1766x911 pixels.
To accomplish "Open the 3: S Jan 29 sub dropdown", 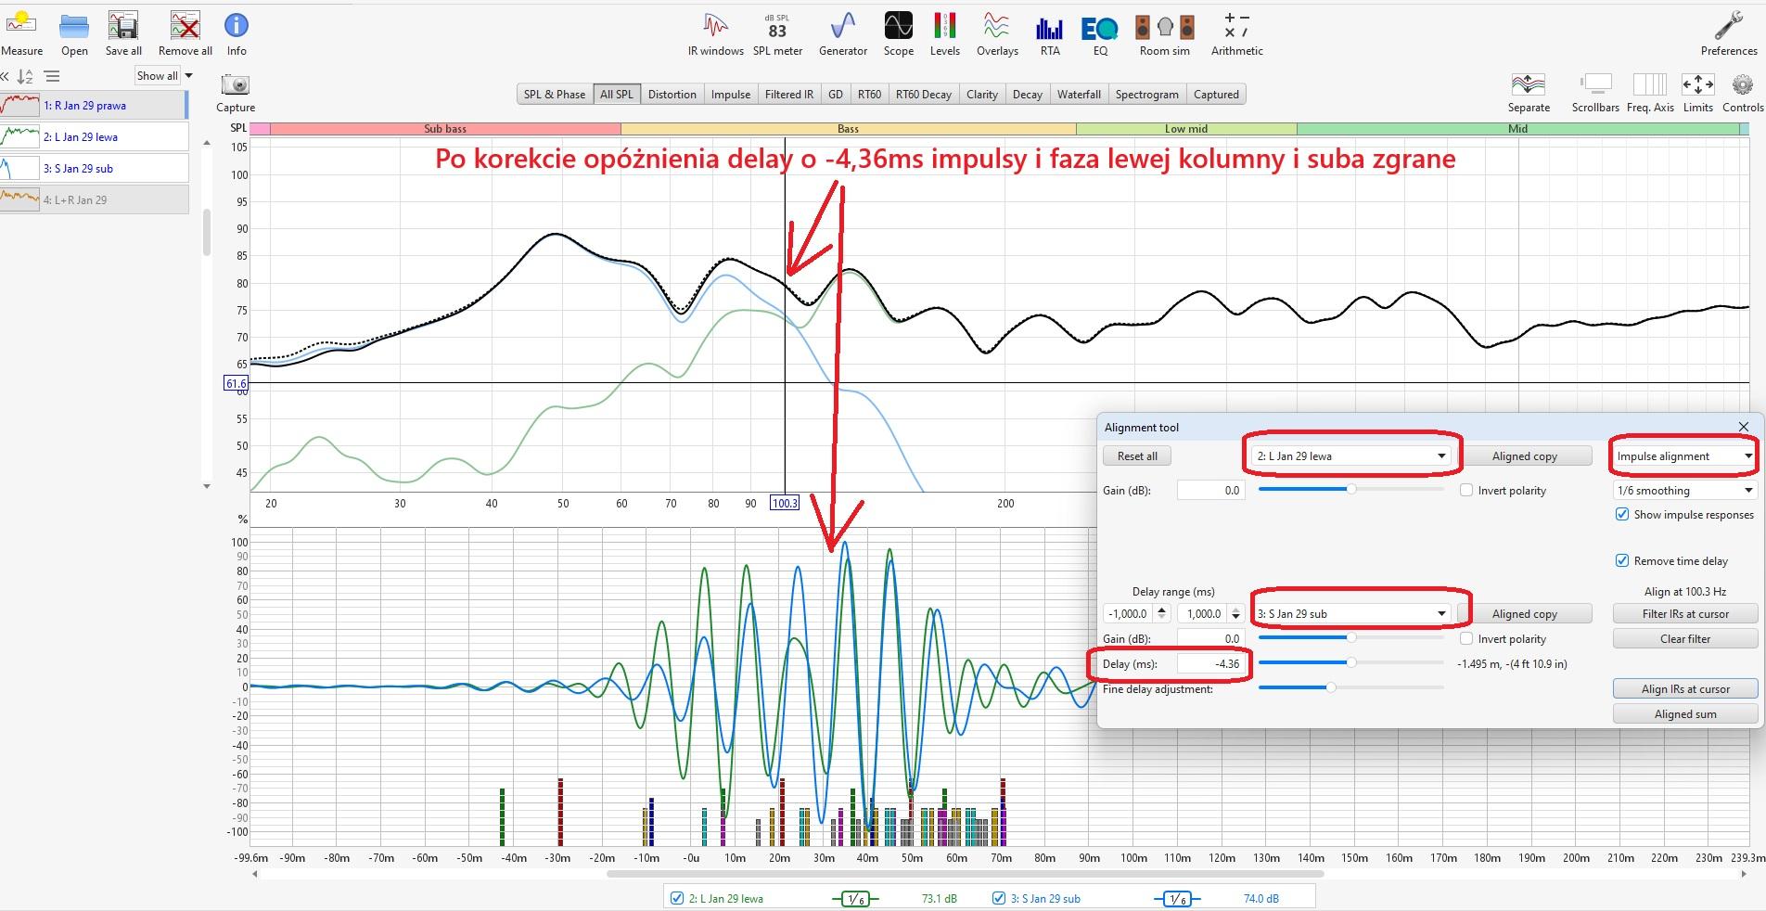I will [1351, 614].
